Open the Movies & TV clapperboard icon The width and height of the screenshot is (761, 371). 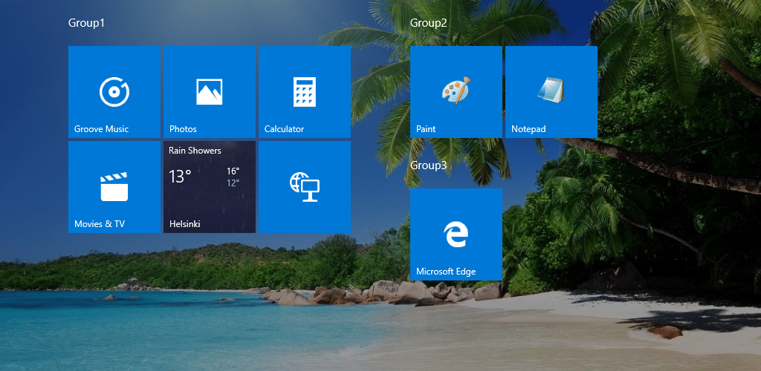[114, 187]
